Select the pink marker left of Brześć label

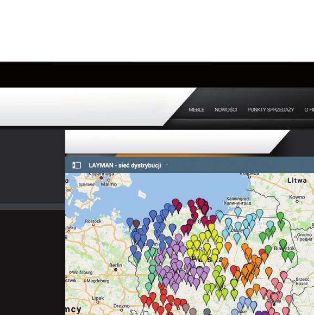coord(284,276)
